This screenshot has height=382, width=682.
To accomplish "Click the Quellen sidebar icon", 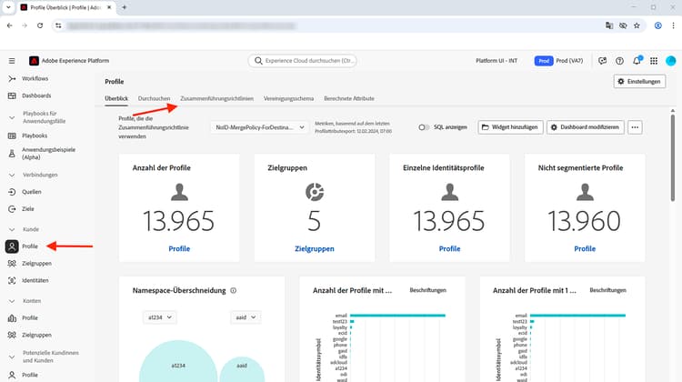I will [12, 192].
